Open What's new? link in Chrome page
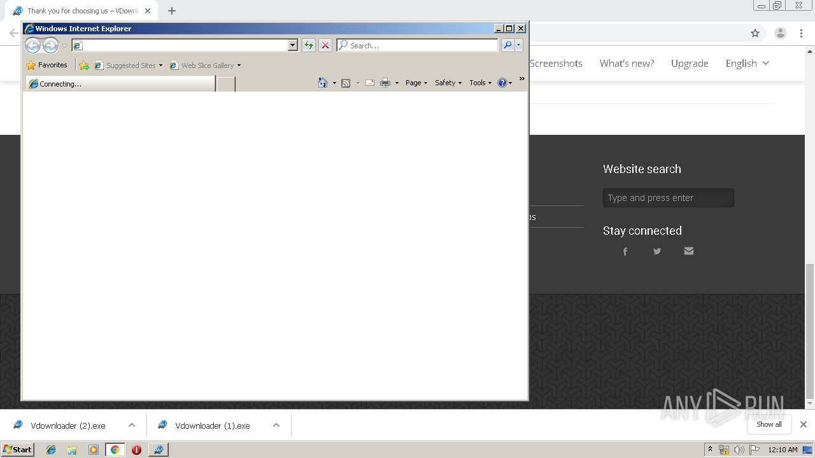The image size is (815, 458). click(627, 63)
